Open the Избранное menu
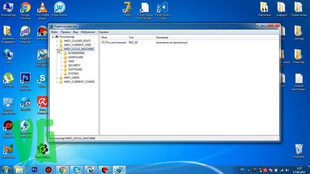Image resolution: width=310 pixels, height=174 pixels. click(x=88, y=32)
